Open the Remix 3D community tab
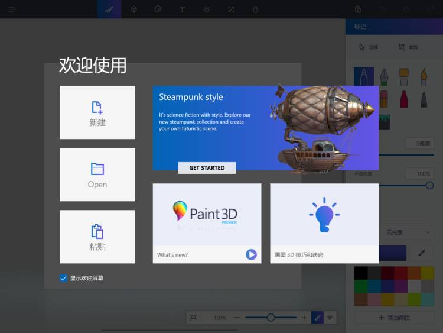 click(x=255, y=9)
